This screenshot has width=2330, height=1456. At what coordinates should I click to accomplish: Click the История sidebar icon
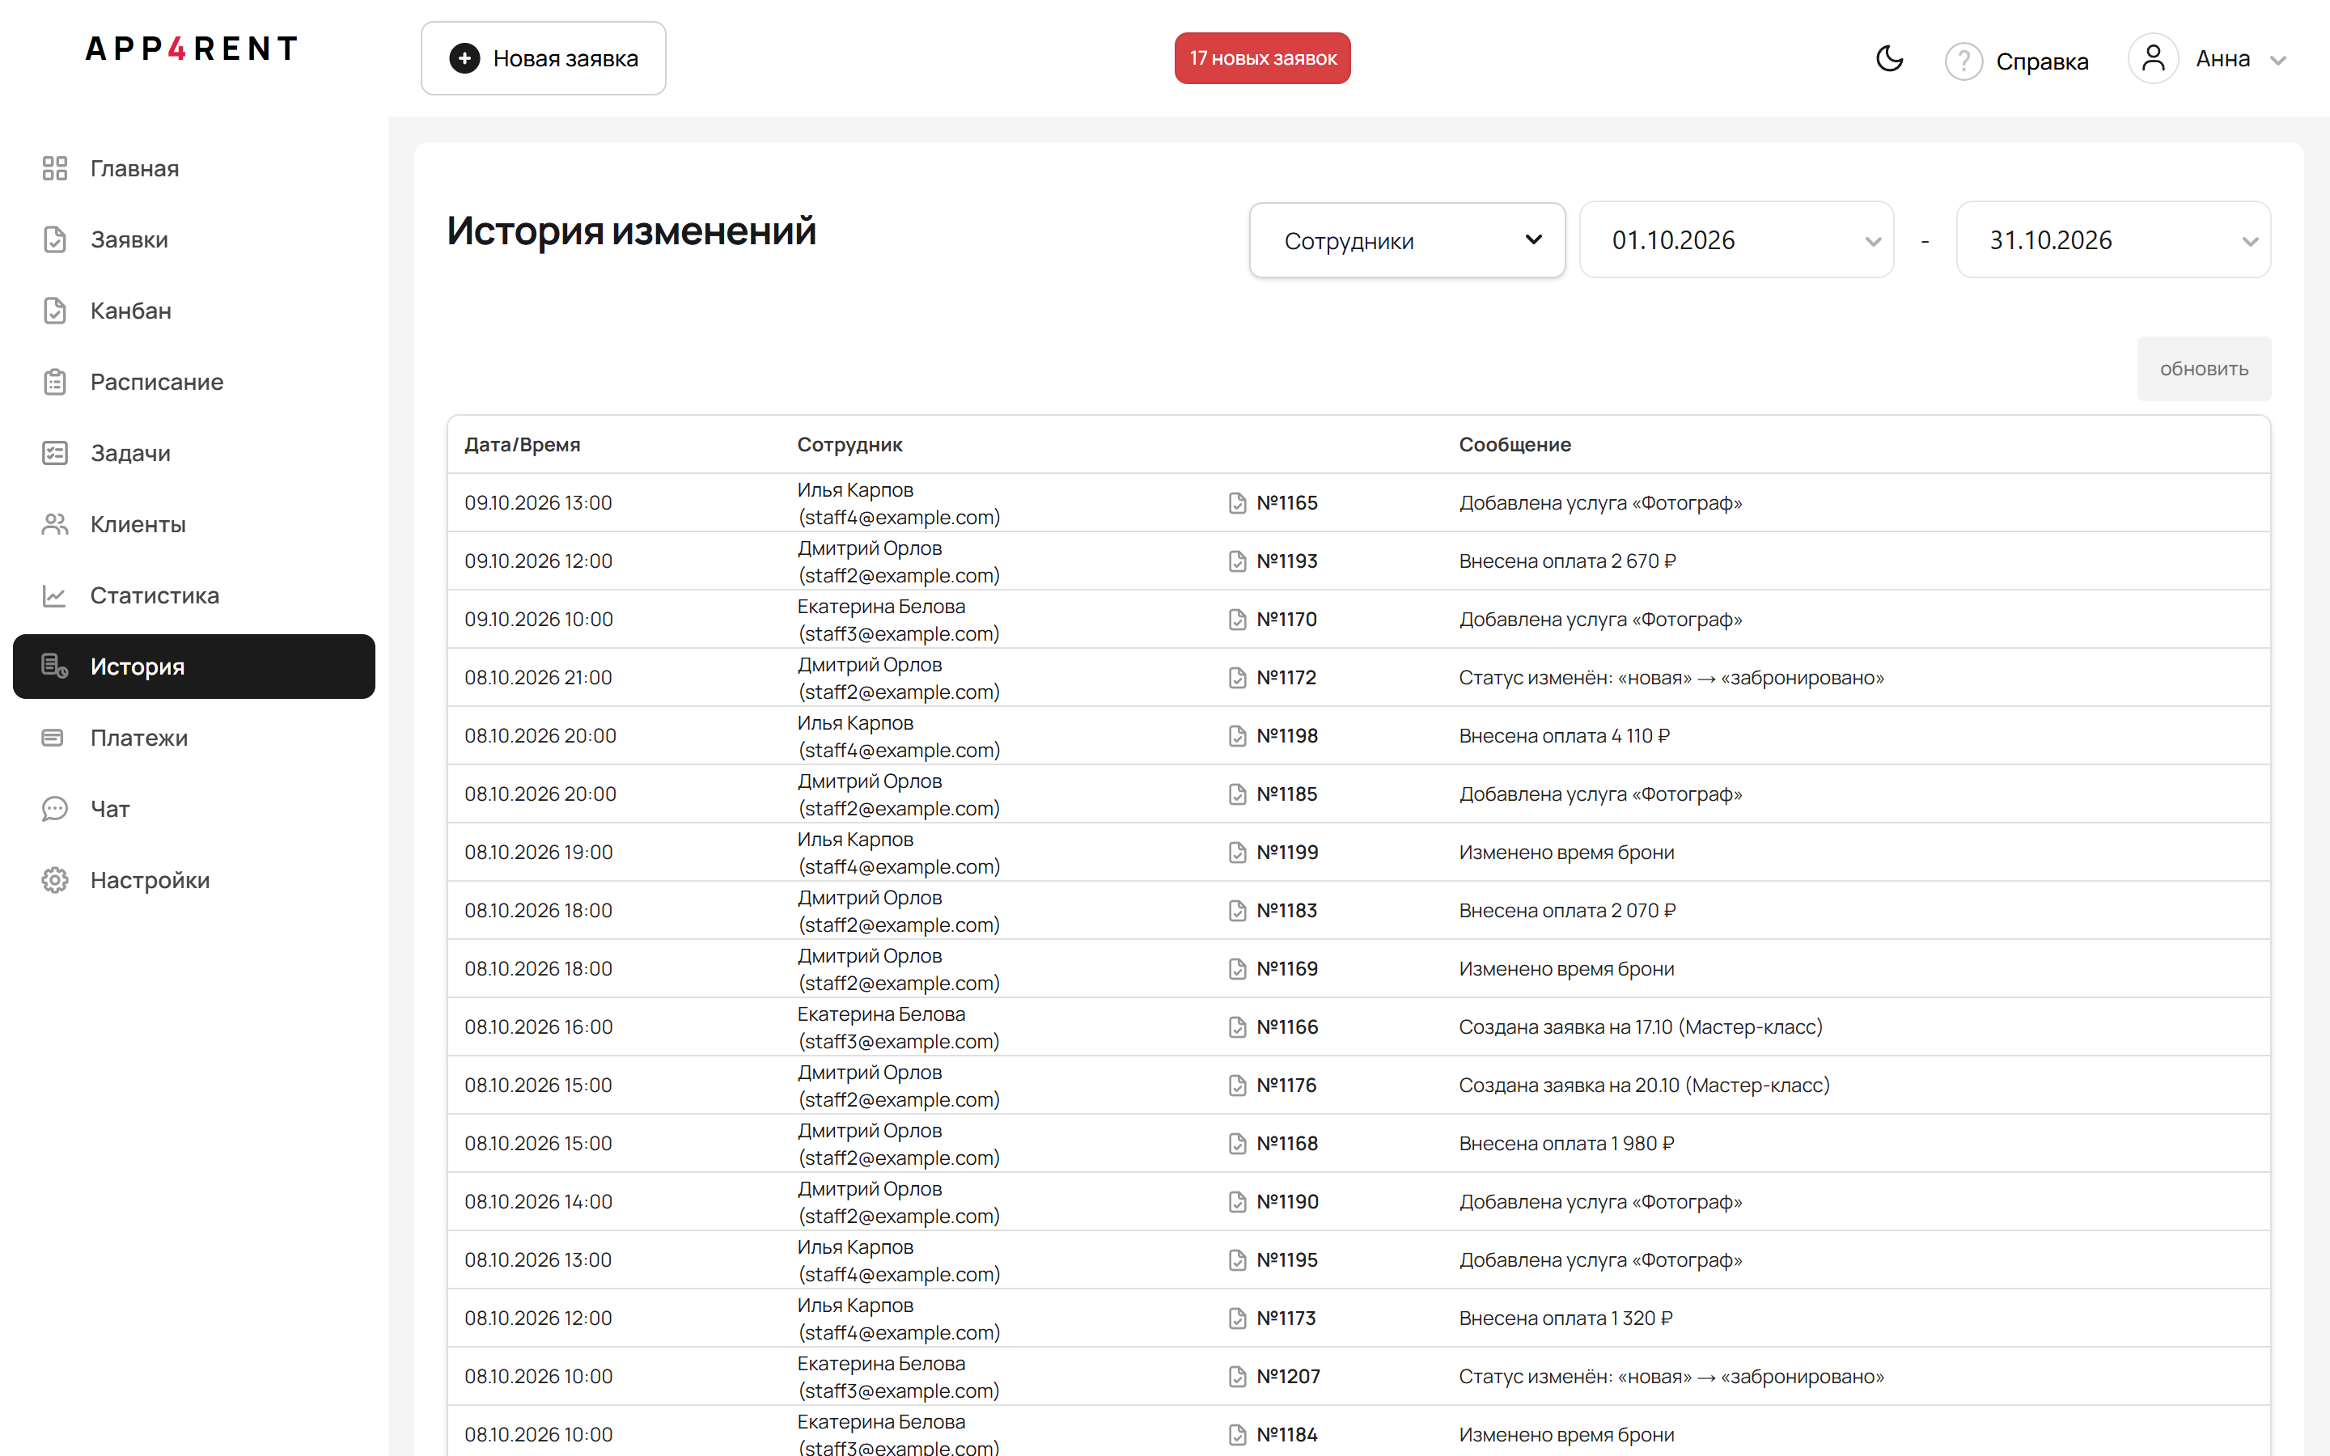tap(55, 667)
